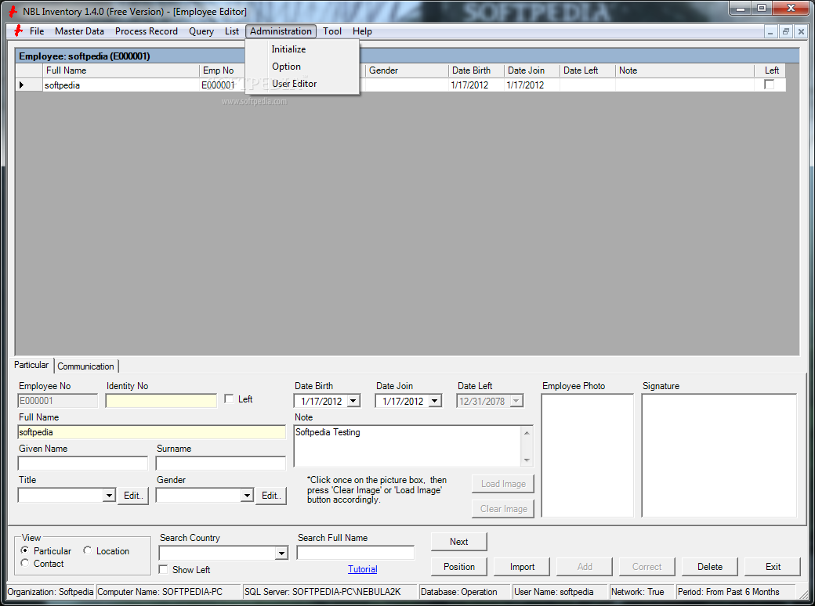Open the Query menu
The image size is (815, 606).
[x=201, y=31]
